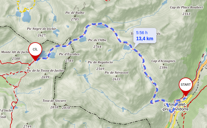This screenshot has width=207, height=128.
Task: Select the Pic de Rulhe 2785 peak
Action: pyautogui.click(x=75, y=16)
